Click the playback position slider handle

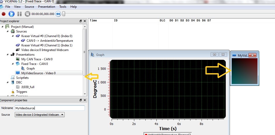[x=64, y=14]
